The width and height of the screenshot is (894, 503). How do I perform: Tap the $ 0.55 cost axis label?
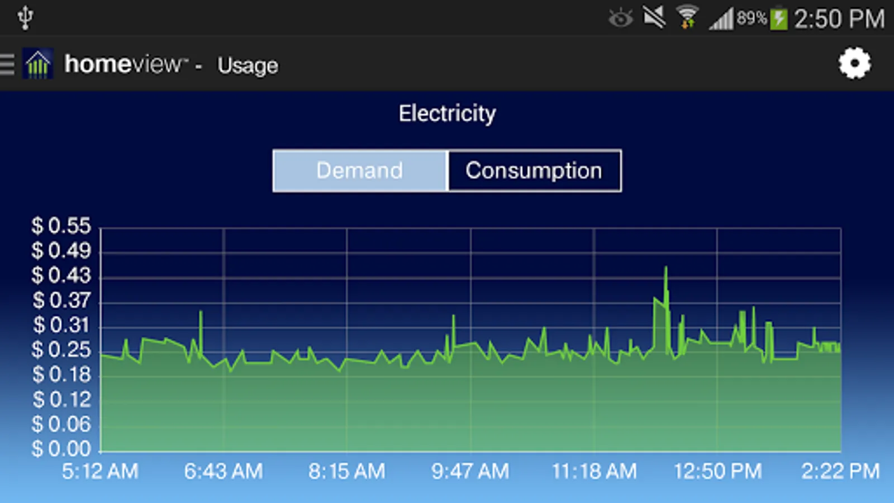61,226
